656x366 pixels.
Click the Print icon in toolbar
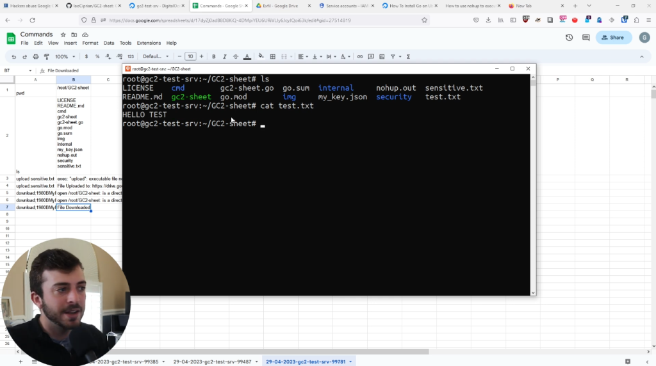click(35, 56)
